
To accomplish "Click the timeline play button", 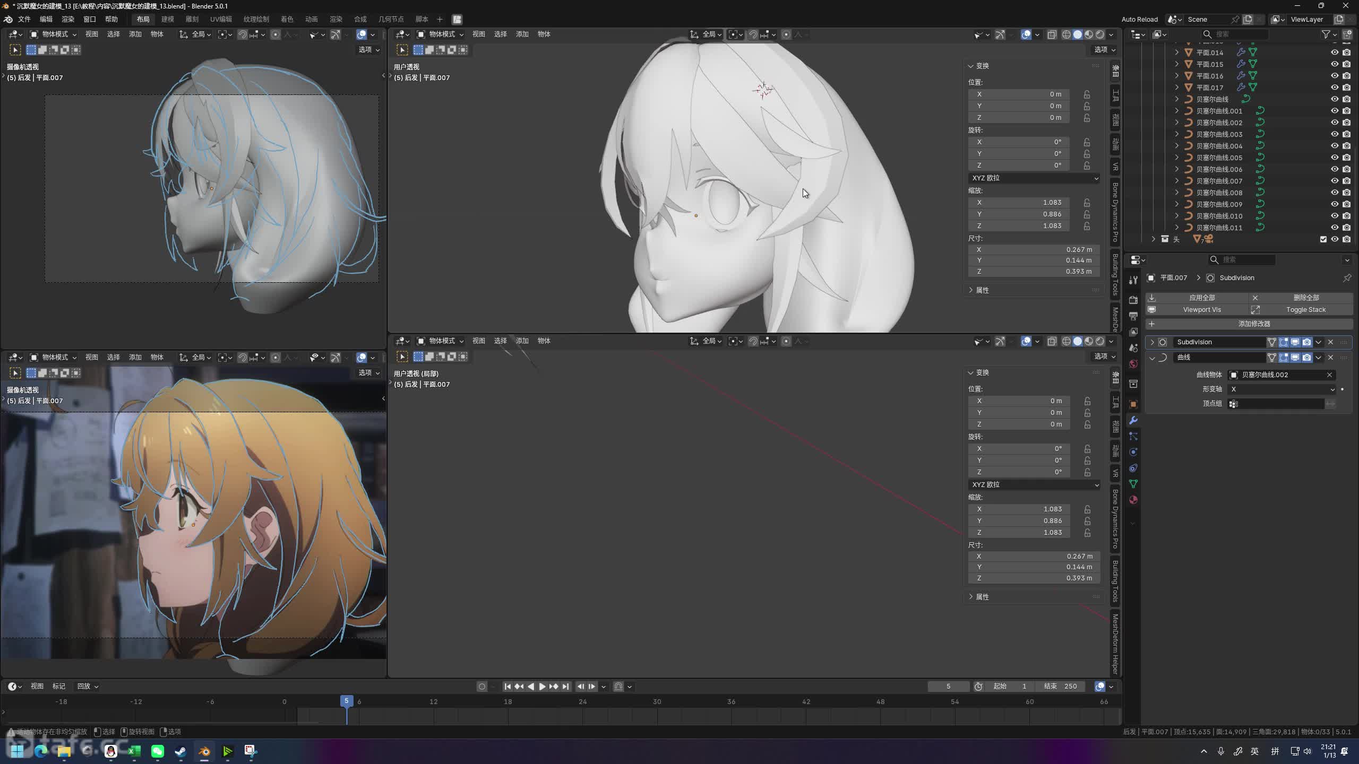I will (x=542, y=687).
